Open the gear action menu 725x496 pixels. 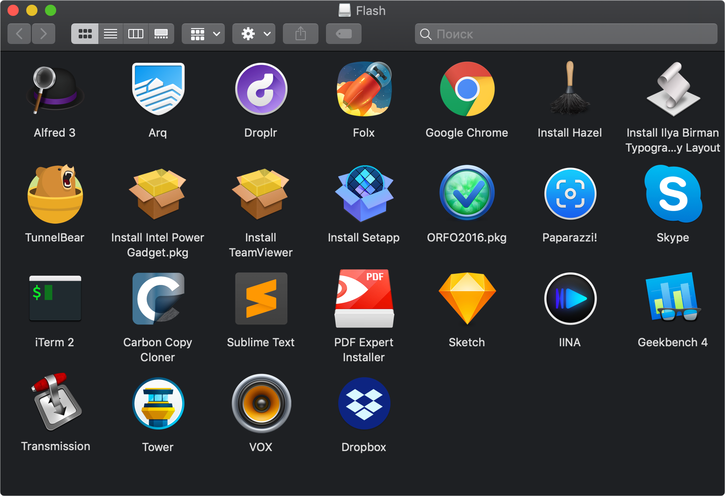(254, 34)
